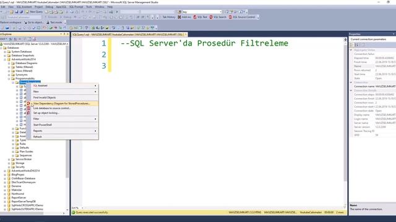Collapse the AdventureWorks2014 database node
Screen dimensions: 396x222
click(5, 59)
